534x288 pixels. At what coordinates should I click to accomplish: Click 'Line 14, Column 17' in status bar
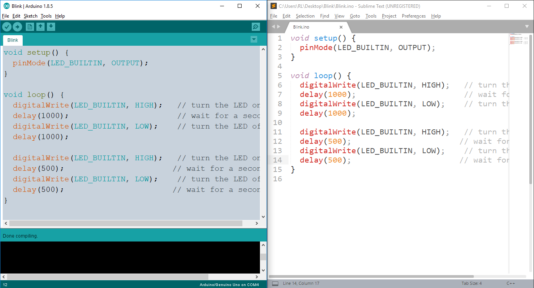click(301, 283)
